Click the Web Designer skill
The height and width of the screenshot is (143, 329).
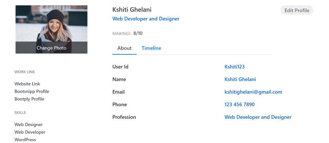coord(29,124)
